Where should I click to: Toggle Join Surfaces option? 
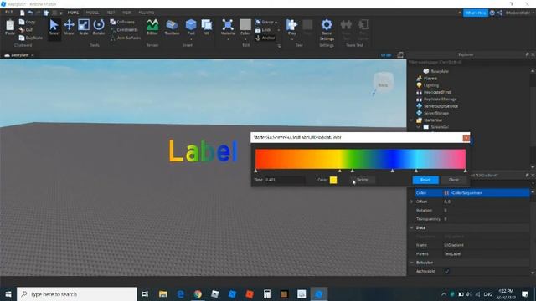click(x=126, y=38)
